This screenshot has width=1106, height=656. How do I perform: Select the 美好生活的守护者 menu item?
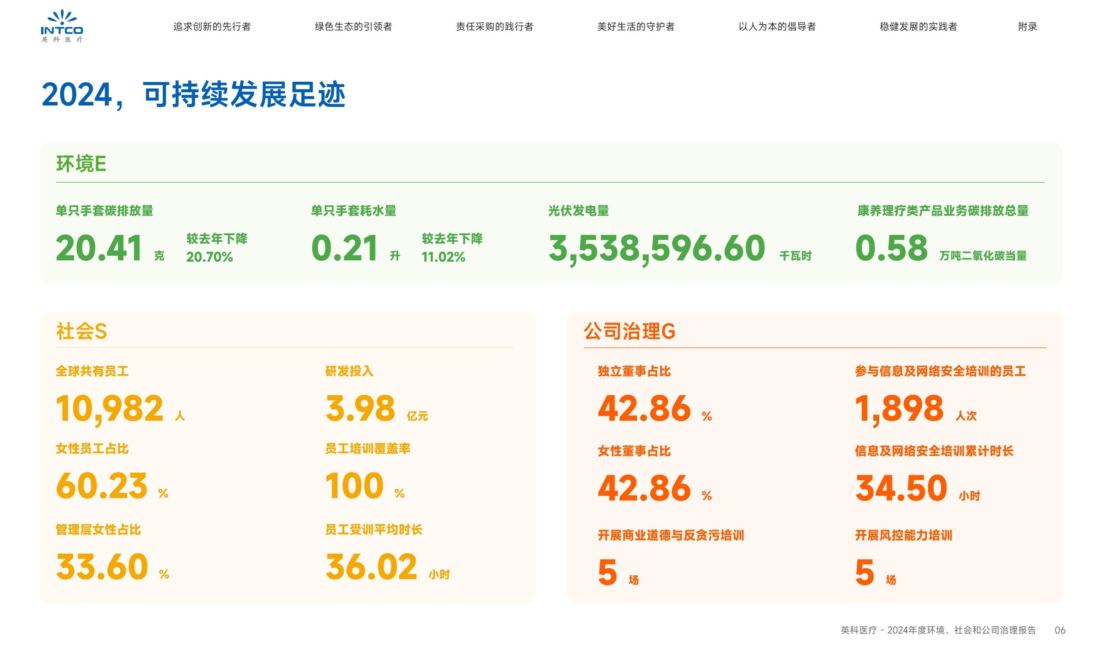coord(636,26)
